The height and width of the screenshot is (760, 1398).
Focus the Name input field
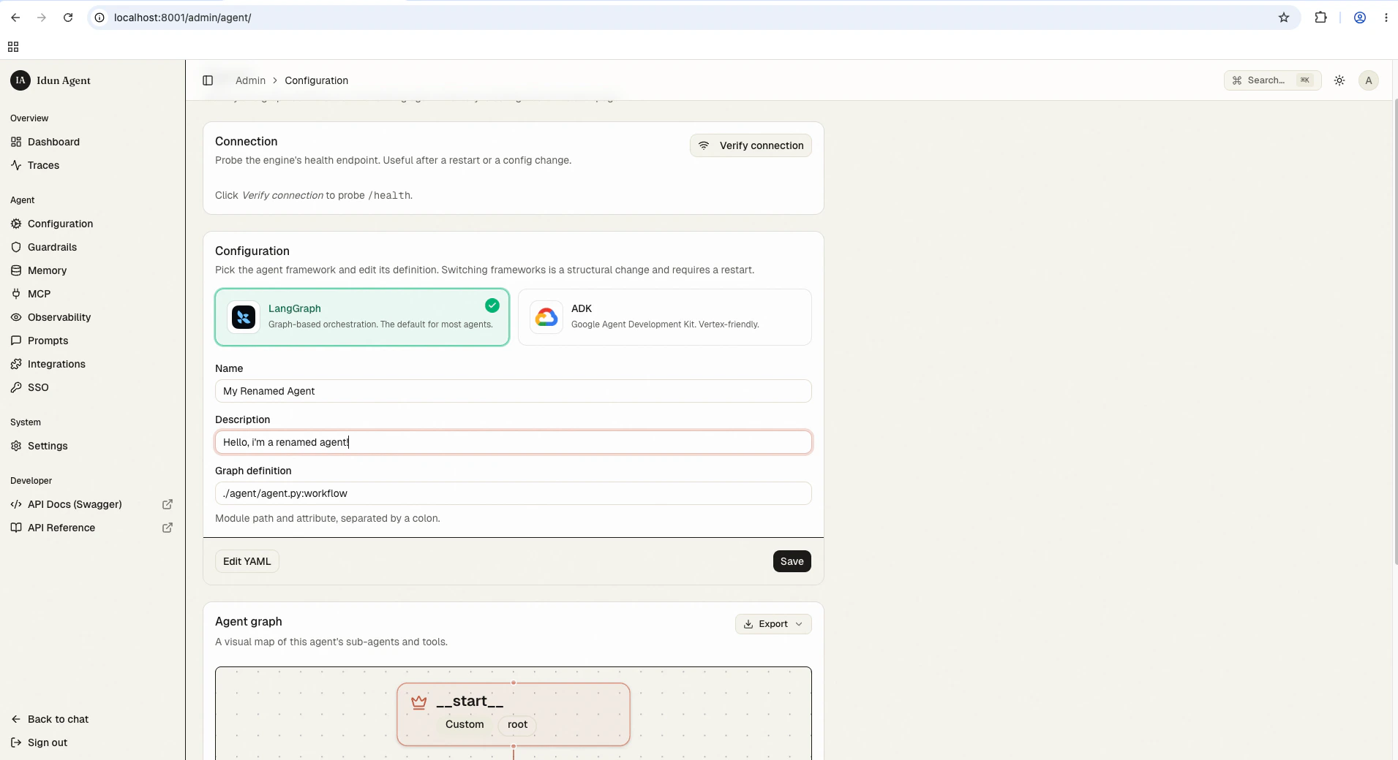514,391
